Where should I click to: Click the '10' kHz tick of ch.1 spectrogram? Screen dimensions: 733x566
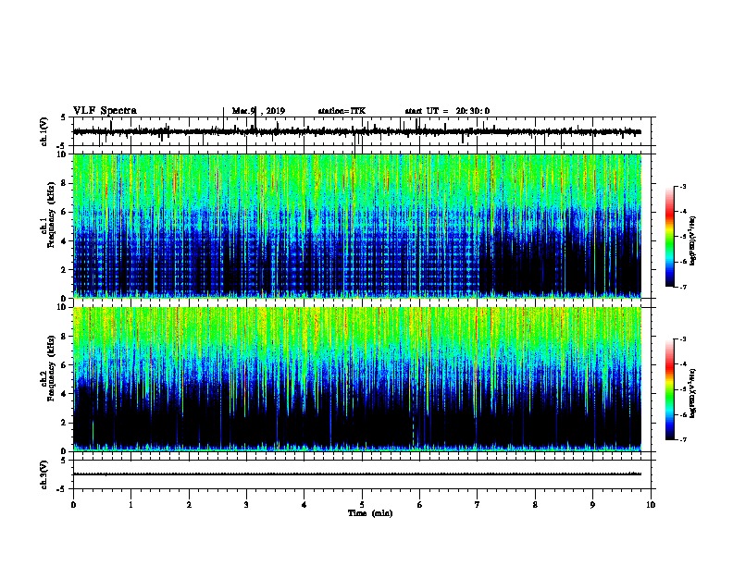pos(62,154)
